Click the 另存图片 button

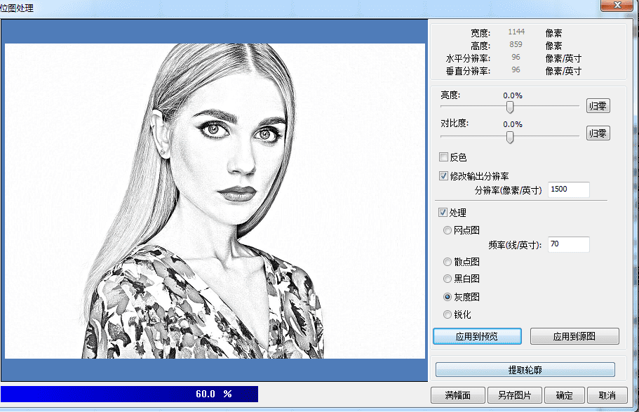click(x=514, y=395)
